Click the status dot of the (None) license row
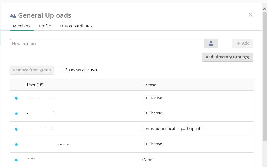 (16, 160)
